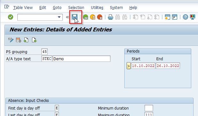This screenshot has width=198, height=116.
Task: Open the window menu icon at top-left
Action: pos(7,7)
